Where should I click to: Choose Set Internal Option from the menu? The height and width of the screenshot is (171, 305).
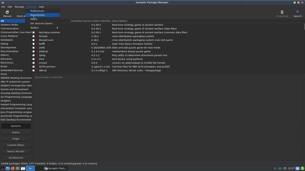(42, 23)
